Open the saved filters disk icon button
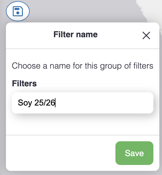 point(18,11)
